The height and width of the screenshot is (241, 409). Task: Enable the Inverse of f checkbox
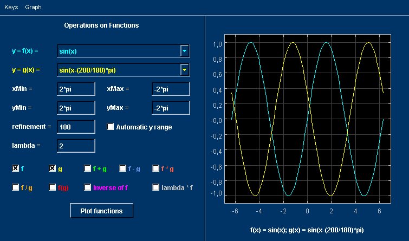[x=87, y=187]
